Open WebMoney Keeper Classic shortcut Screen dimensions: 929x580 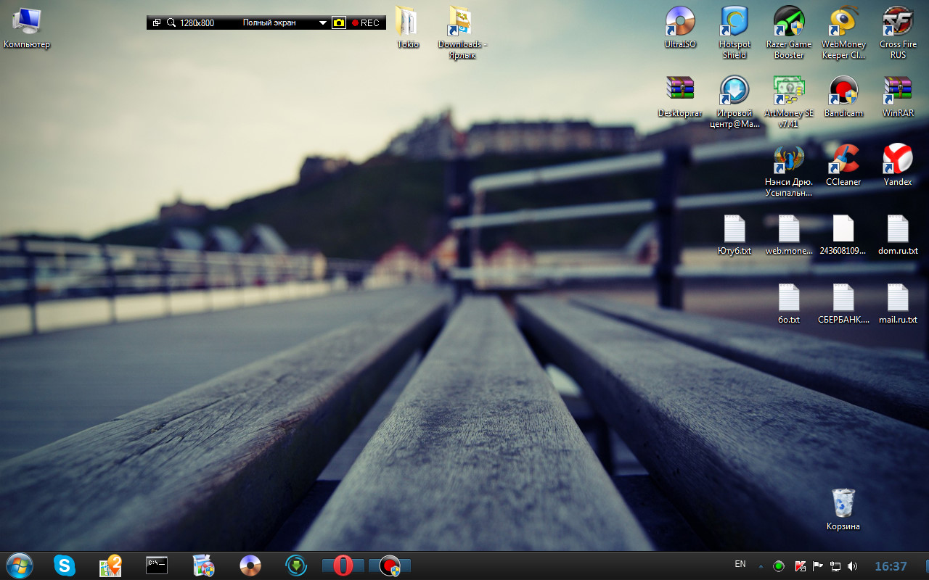tap(843, 33)
